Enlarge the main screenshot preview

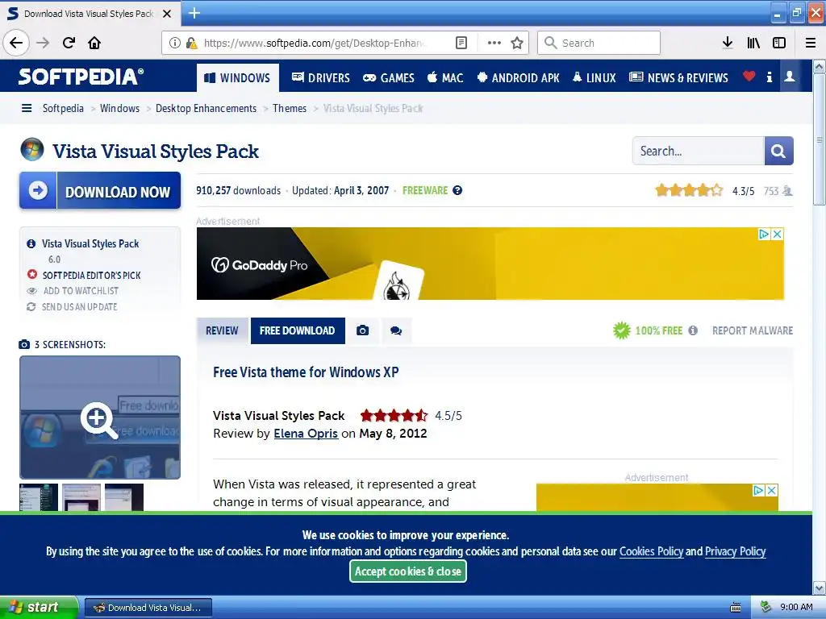click(x=100, y=418)
